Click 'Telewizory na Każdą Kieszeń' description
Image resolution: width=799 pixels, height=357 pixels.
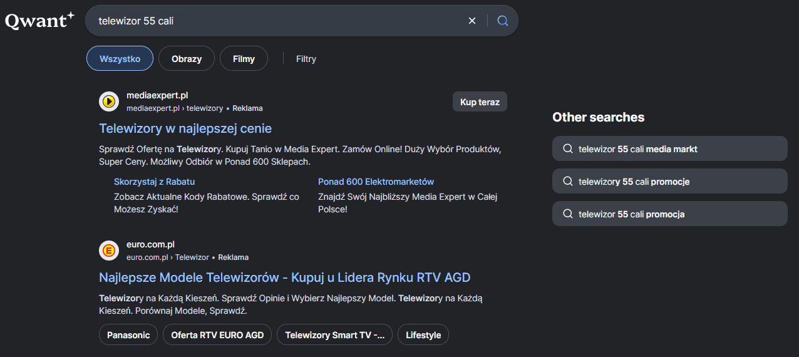tap(291, 304)
